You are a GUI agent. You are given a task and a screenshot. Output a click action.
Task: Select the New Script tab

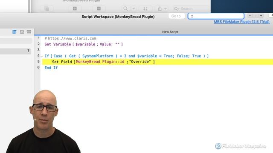[x=170, y=32]
